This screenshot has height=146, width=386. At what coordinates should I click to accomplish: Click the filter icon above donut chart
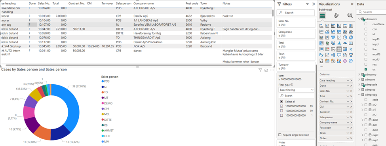260,70
